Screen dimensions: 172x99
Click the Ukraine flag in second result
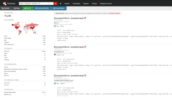pos(55,55)
